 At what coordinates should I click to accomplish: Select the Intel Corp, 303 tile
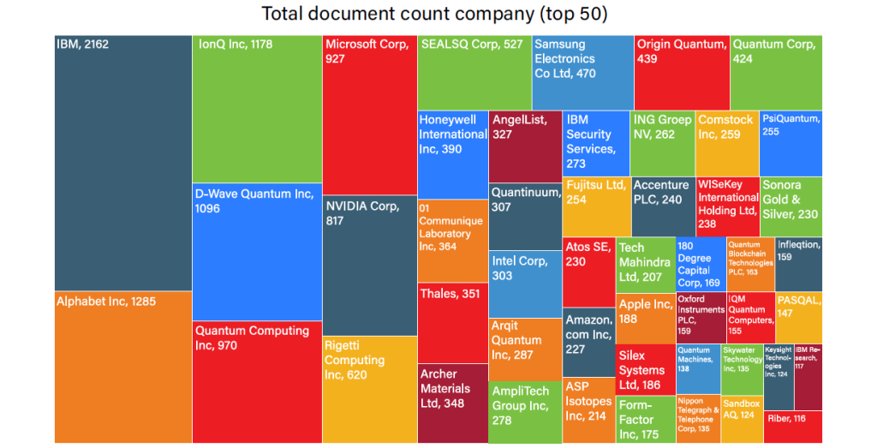[525, 284]
